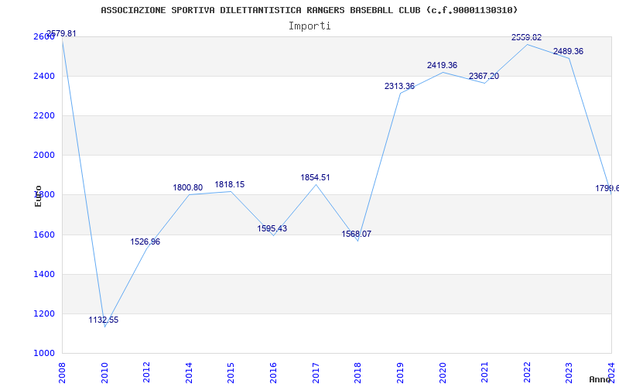Screen dimensions: 619x387
Task: Select the 1568.07 data label
Action: pyautogui.click(x=357, y=234)
